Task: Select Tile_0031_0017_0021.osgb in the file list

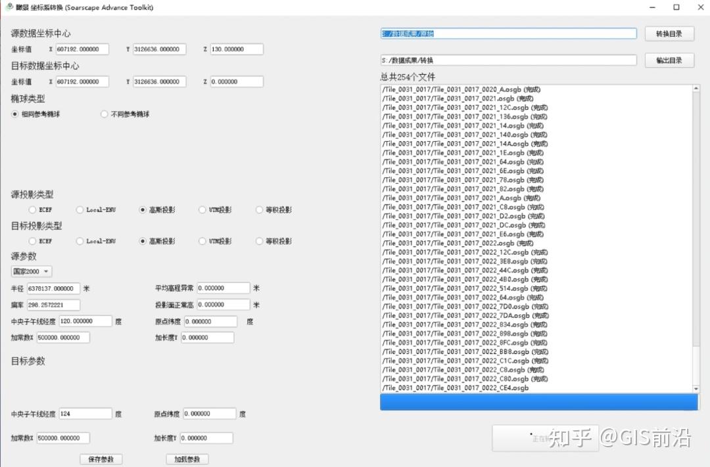Action: 460,98
